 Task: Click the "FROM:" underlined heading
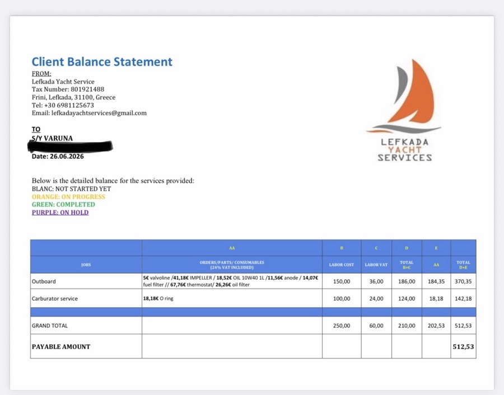tap(41, 73)
